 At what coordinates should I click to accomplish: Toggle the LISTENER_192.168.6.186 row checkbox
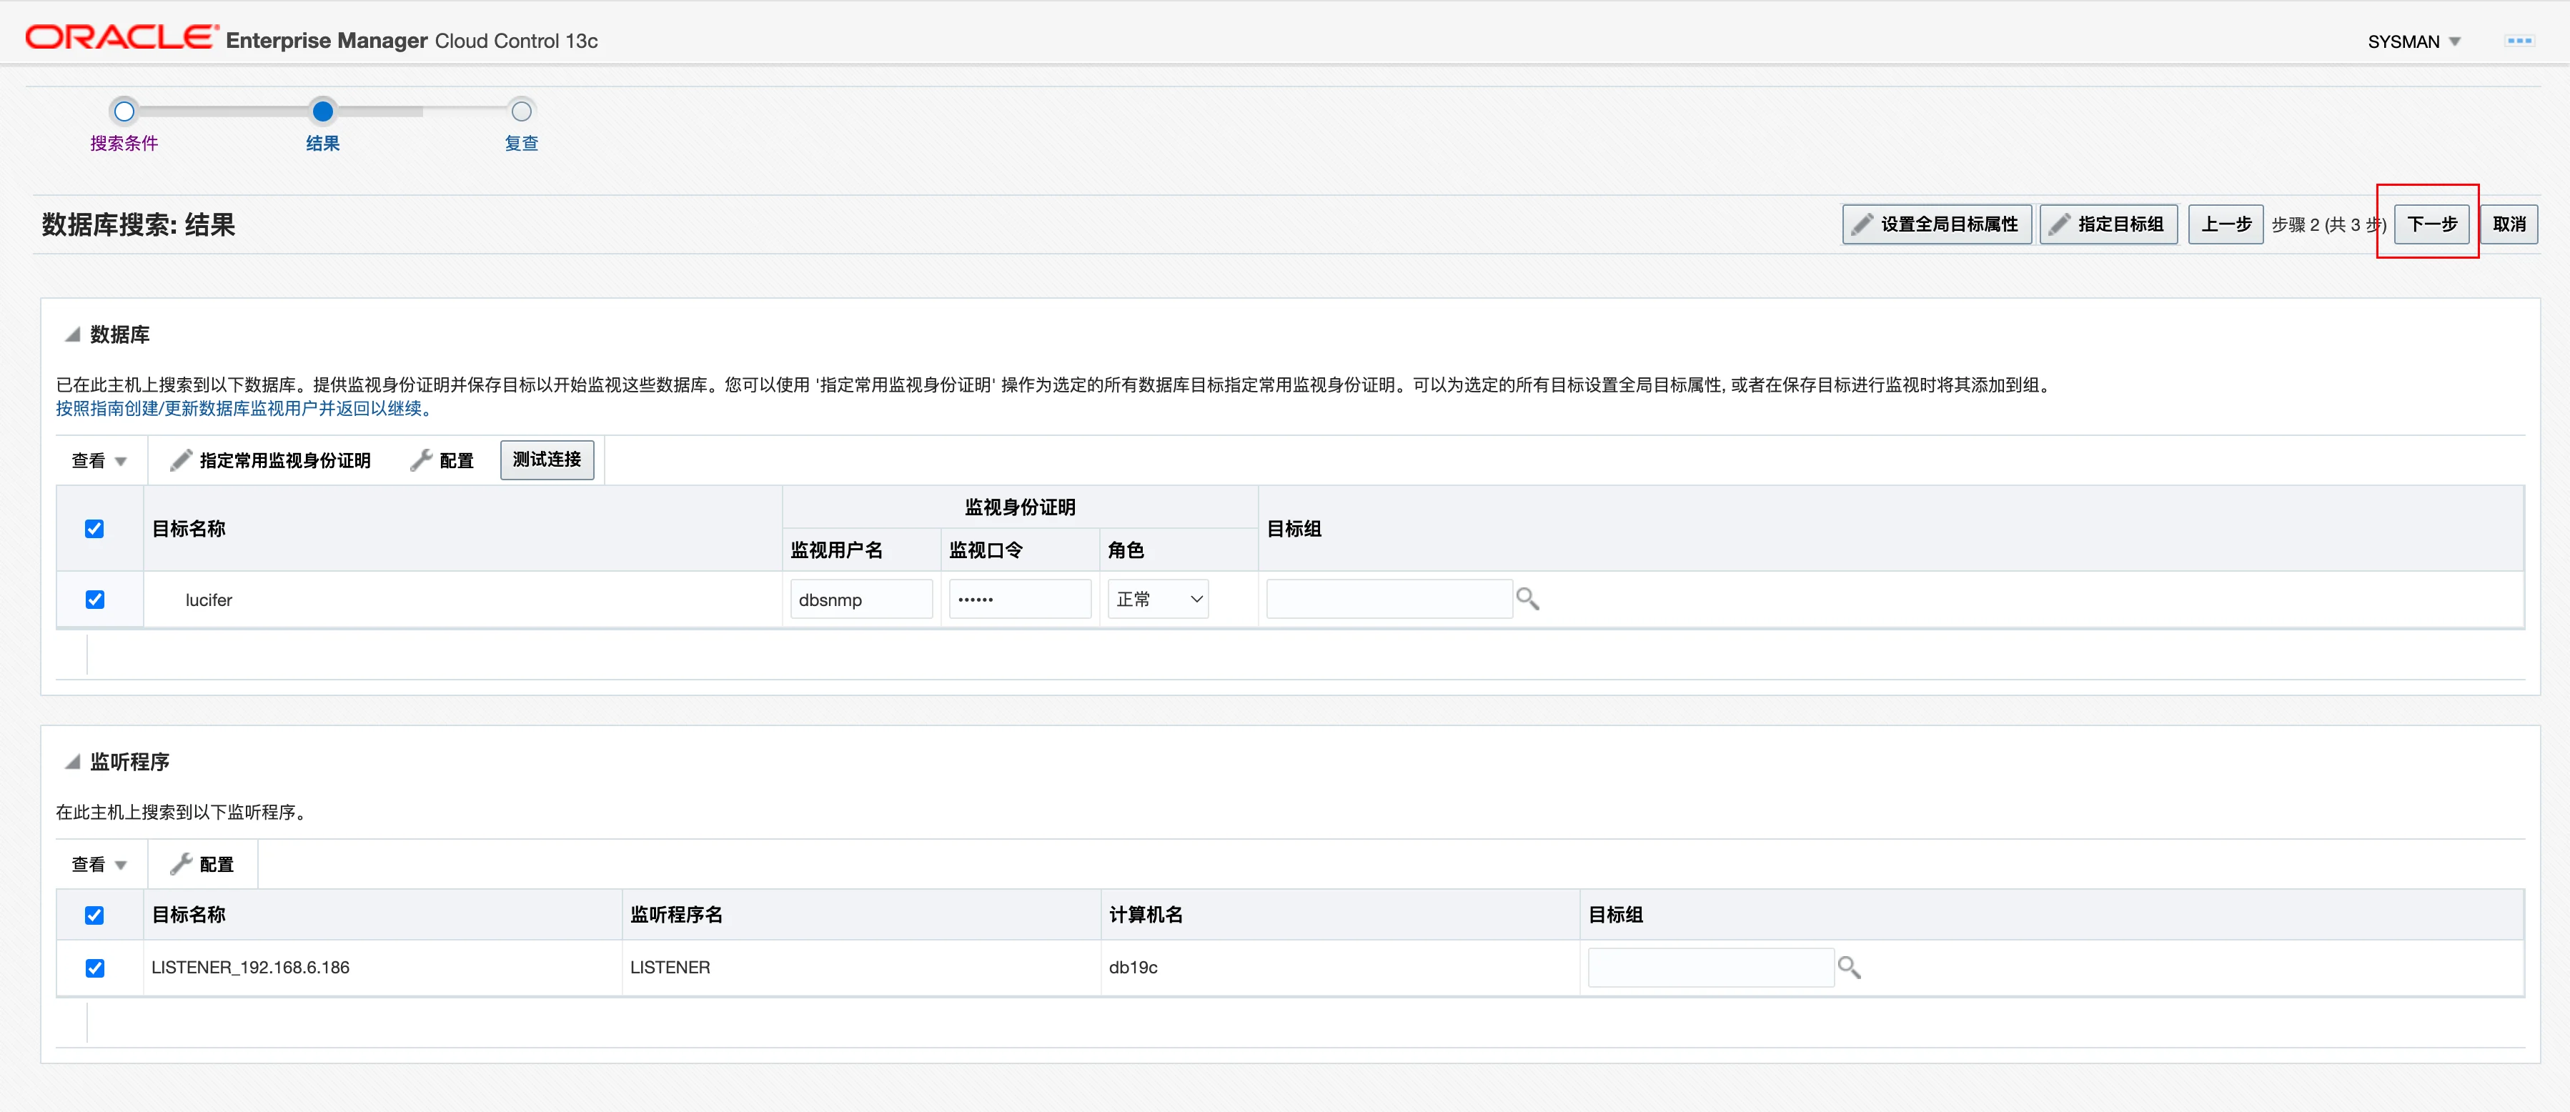95,968
